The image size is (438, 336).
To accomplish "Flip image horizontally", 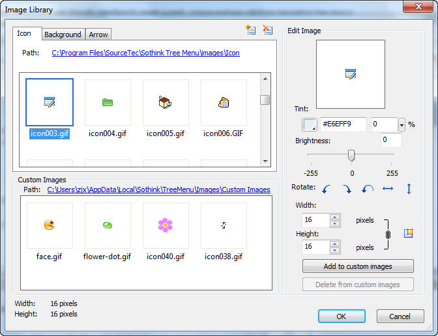I will [388, 189].
